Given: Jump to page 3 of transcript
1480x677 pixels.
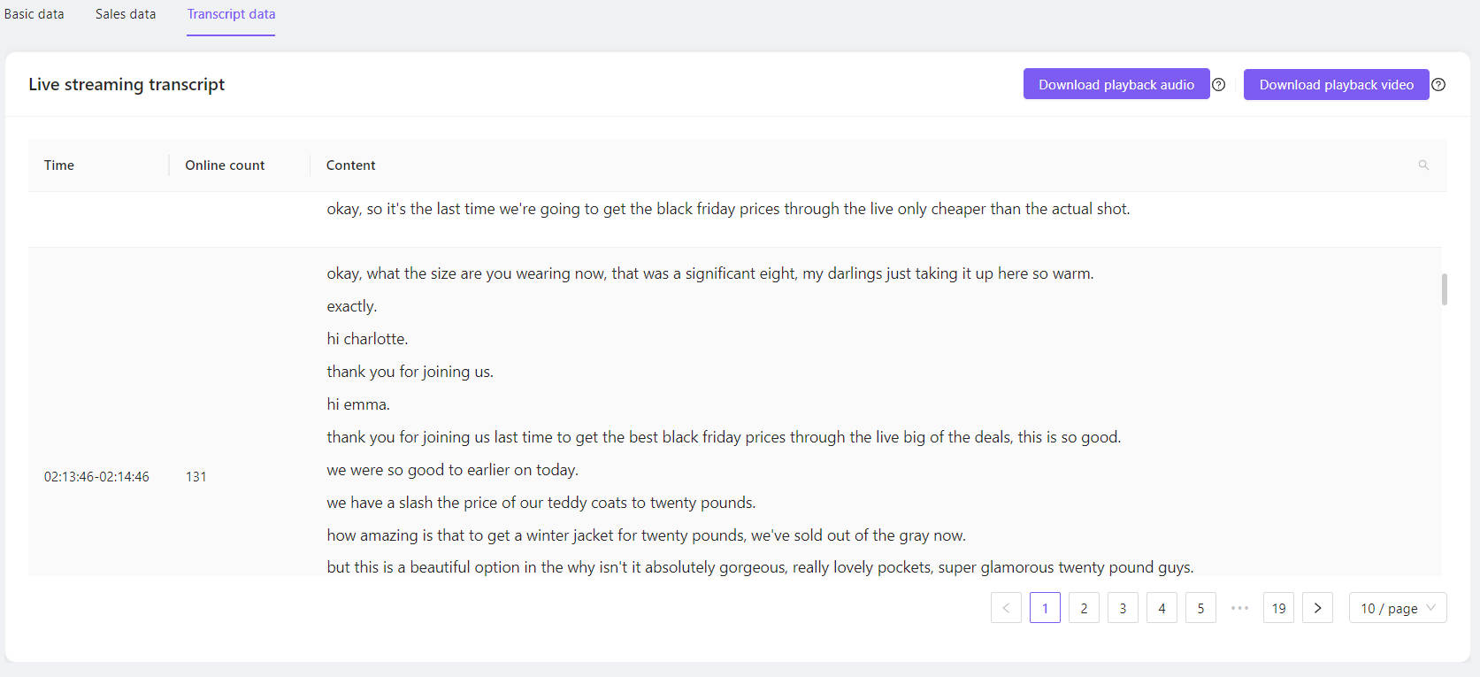Looking at the screenshot, I should coord(1123,608).
